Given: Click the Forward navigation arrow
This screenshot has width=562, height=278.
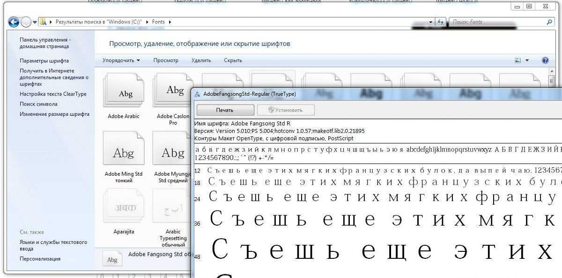Looking at the screenshot, I should (x=26, y=21).
